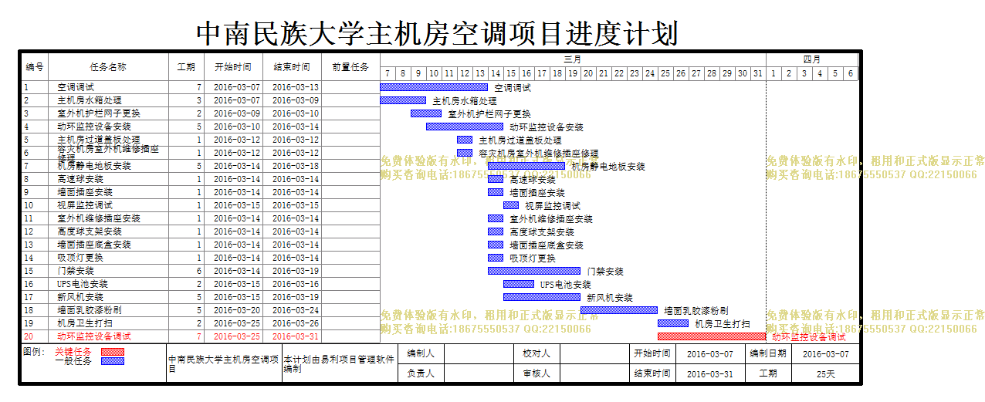Click the blue bar for 机房静电地板安装
Screen dimensions: 985x402
pos(526,166)
